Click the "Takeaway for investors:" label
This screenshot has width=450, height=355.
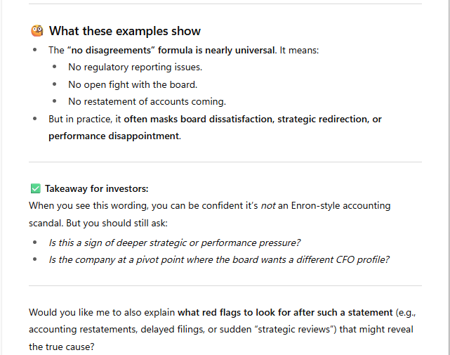click(97, 188)
